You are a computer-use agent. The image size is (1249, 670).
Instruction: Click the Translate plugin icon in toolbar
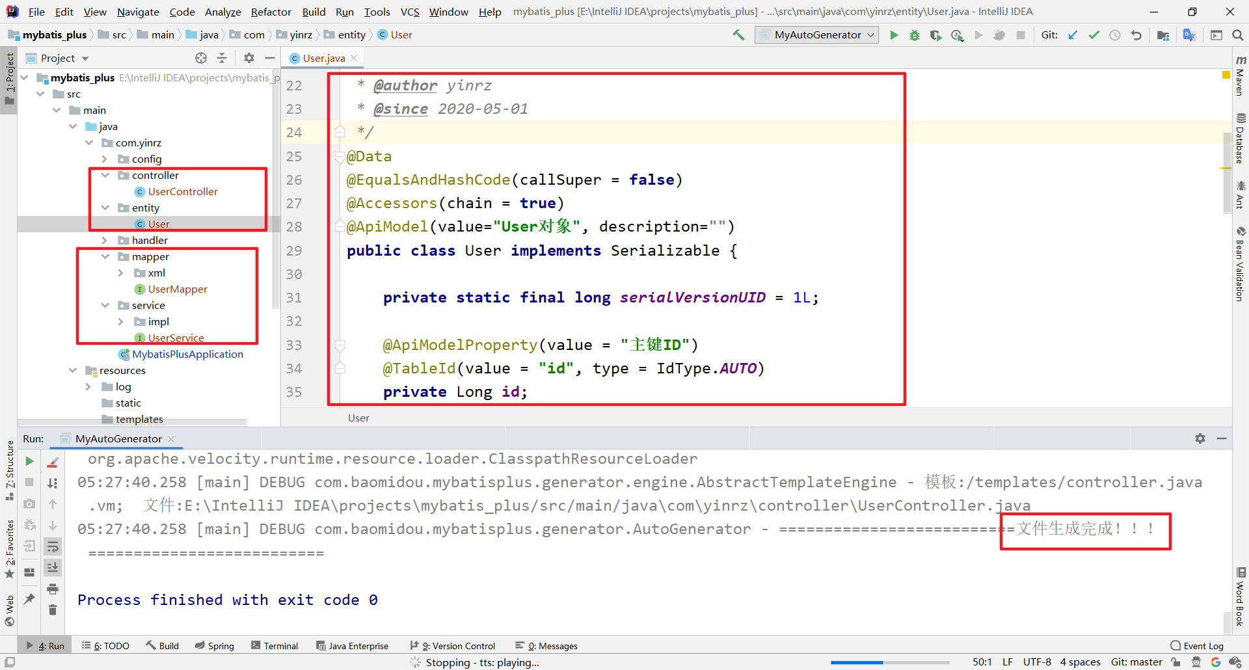pyautogui.click(x=1189, y=35)
